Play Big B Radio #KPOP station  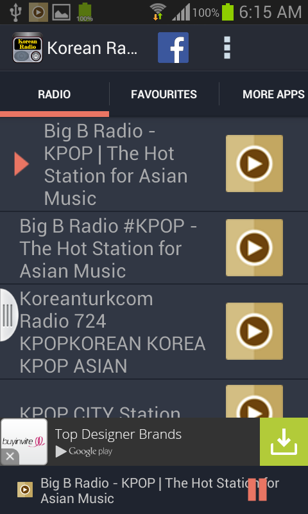tap(254, 247)
